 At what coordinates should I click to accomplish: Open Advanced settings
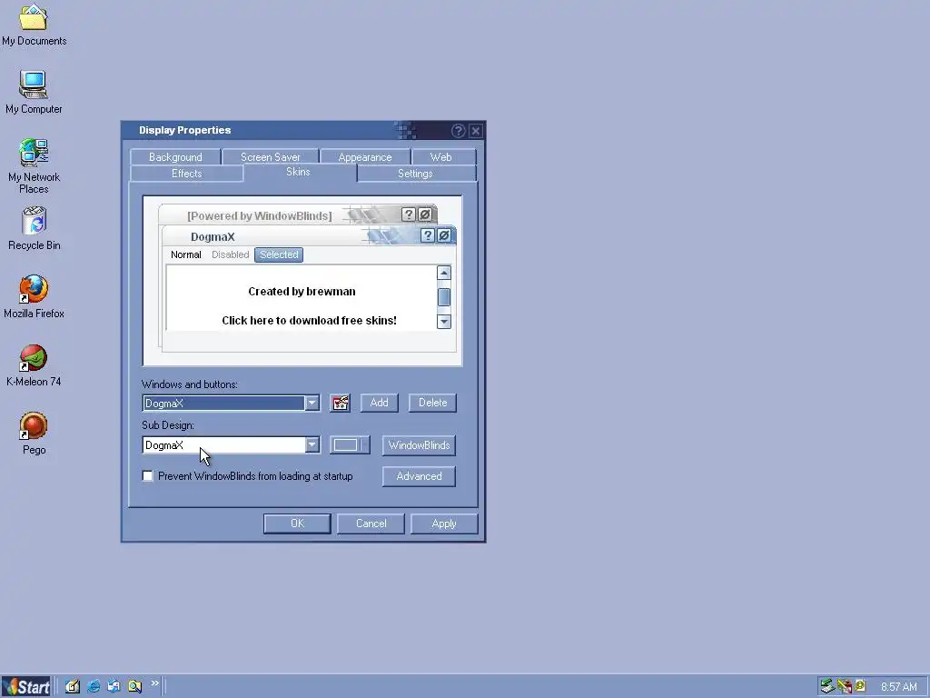point(419,476)
